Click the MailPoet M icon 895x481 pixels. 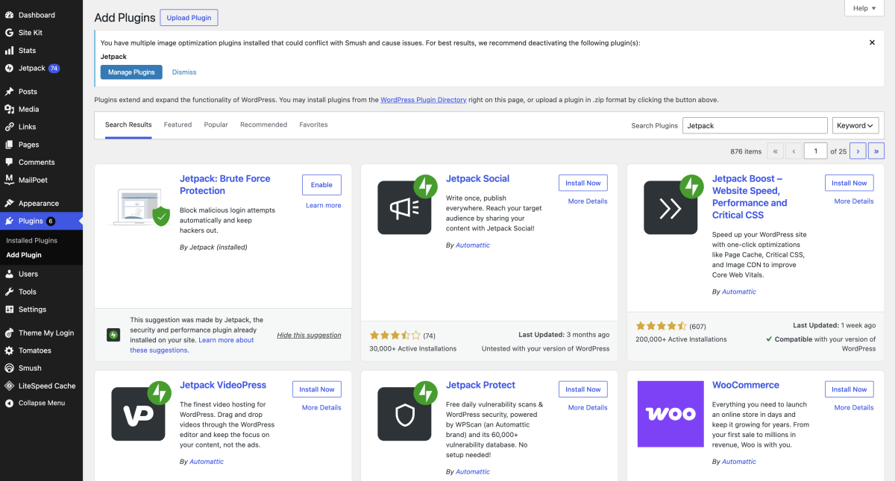[x=9, y=180]
